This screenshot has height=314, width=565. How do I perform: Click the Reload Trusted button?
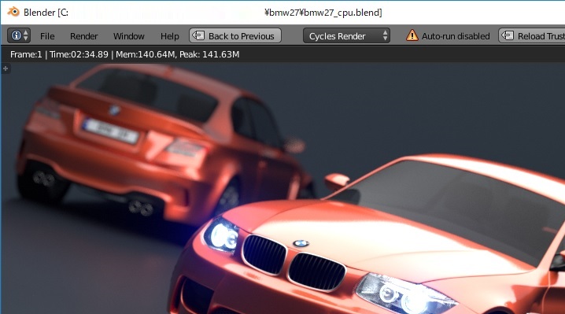click(x=532, y=35)
